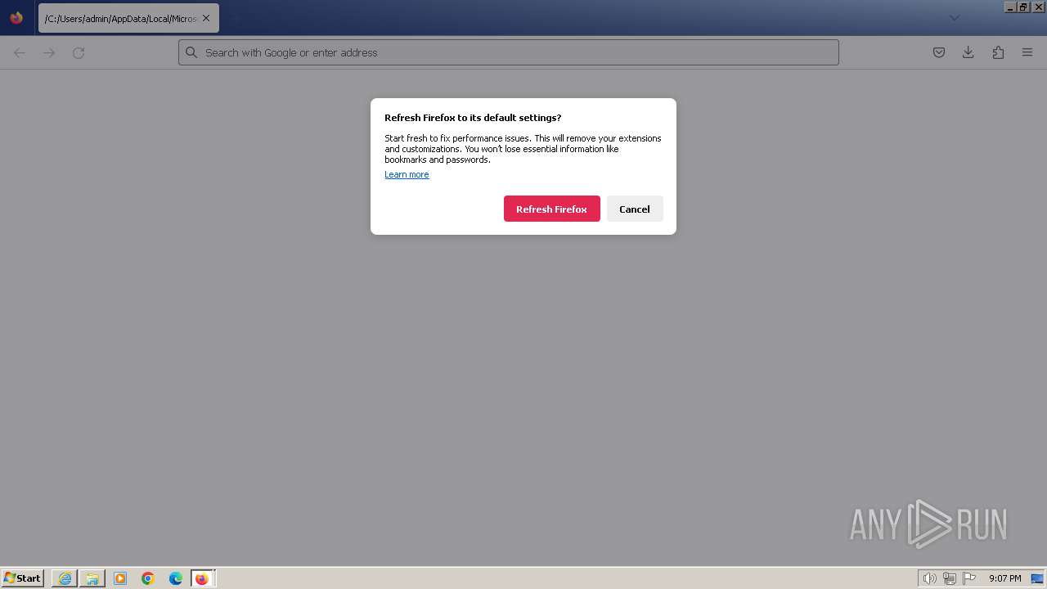The width and height of the screenshot is (1047, 589).
Task: Click the Refresh Firefox button
Action: point(551,209)
